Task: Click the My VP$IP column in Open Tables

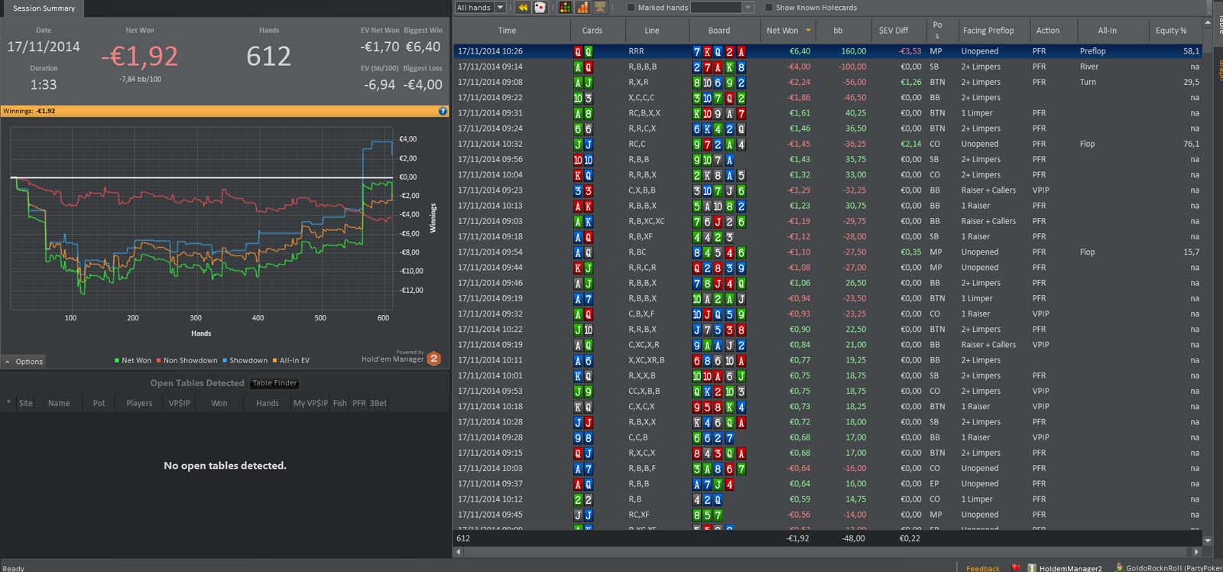Action: point(310,403)
